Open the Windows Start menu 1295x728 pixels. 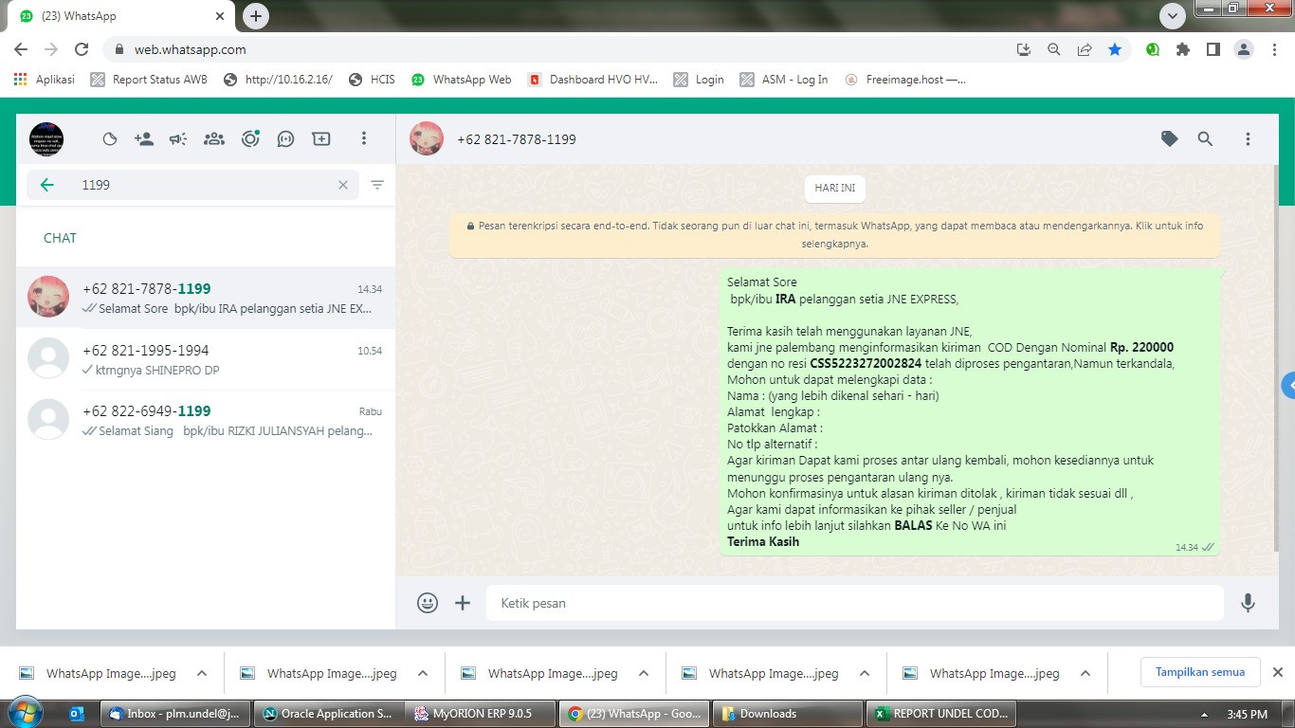(x=24, y=713)
